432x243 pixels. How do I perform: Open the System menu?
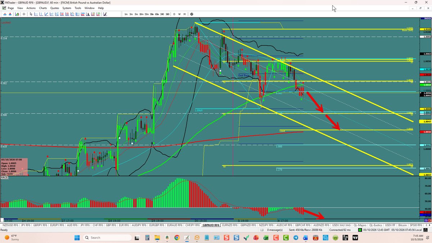67,8
